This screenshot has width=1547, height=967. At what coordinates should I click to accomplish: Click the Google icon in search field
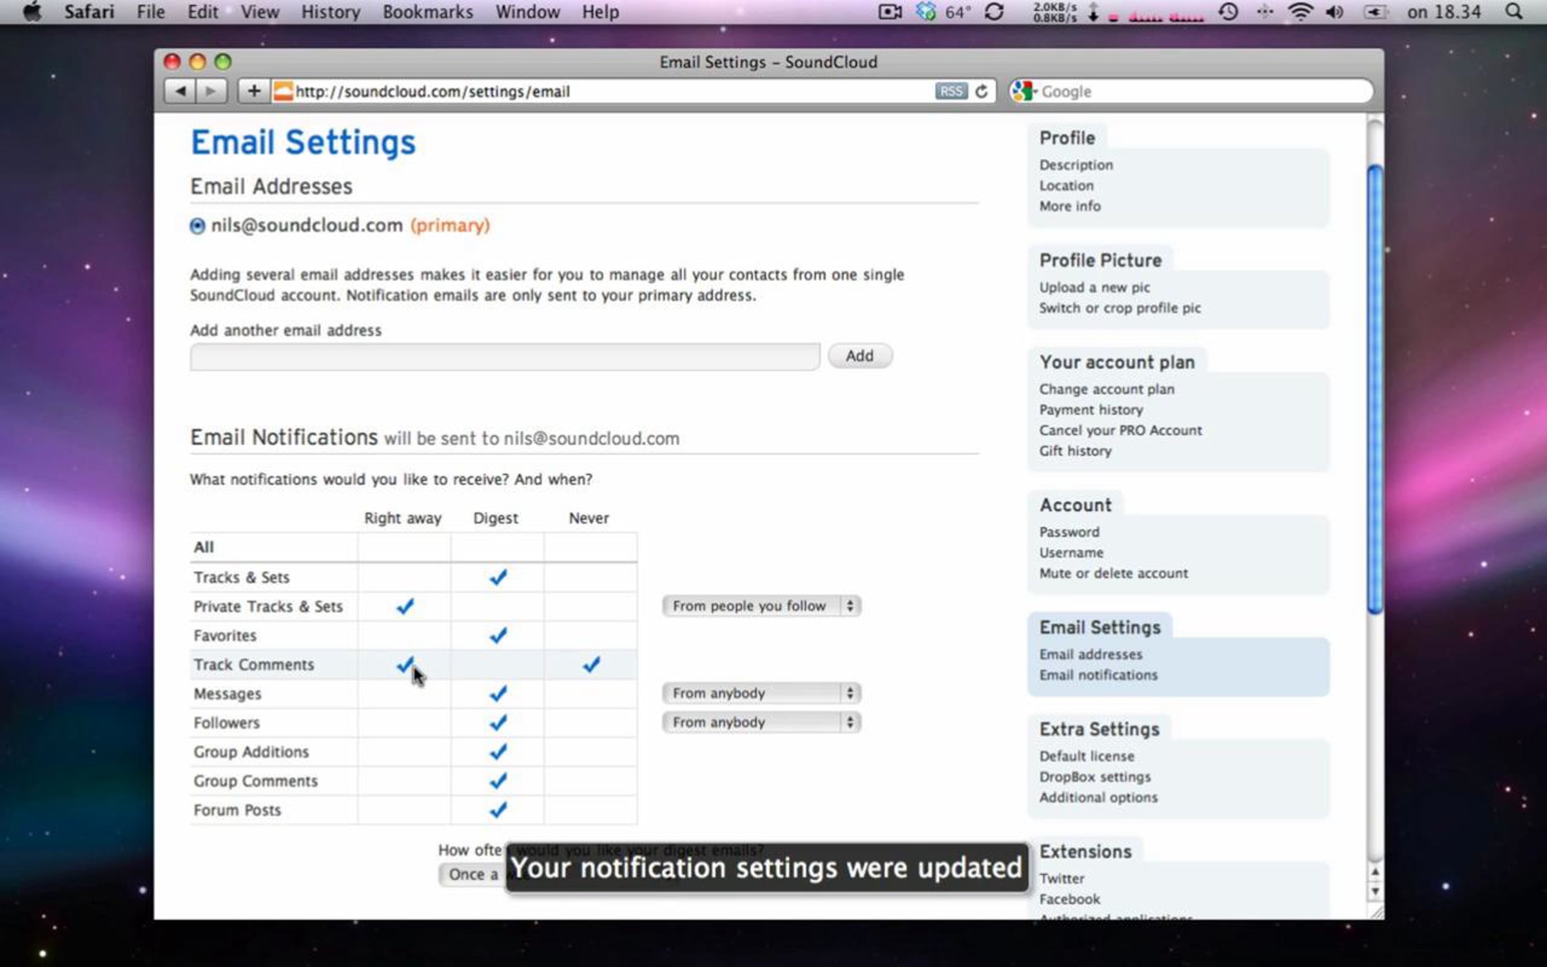(x=1023, y=92)
